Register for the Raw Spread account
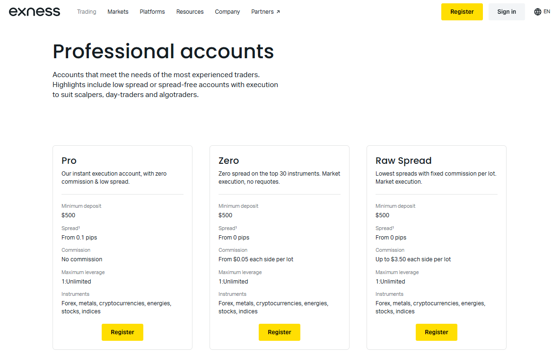The width and height of the screenshot is (560, 364). [437, 332]
